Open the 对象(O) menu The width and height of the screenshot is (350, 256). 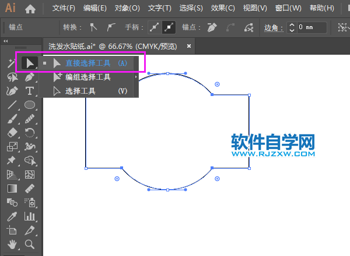[x=127, y=8]
